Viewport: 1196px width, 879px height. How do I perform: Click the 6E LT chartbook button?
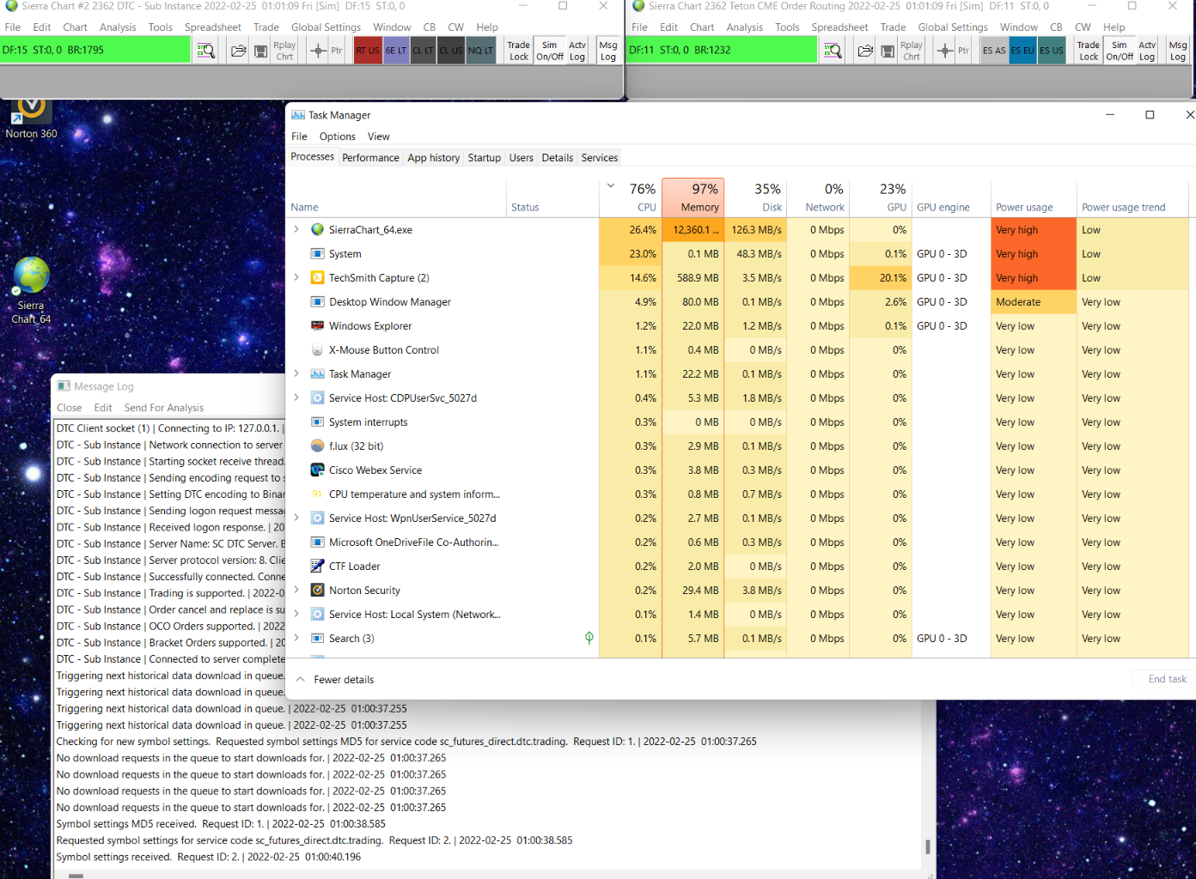click(396, 51)
